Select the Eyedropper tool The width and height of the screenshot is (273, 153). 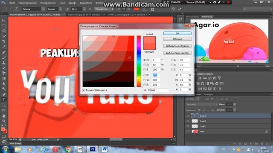[4, 46]
